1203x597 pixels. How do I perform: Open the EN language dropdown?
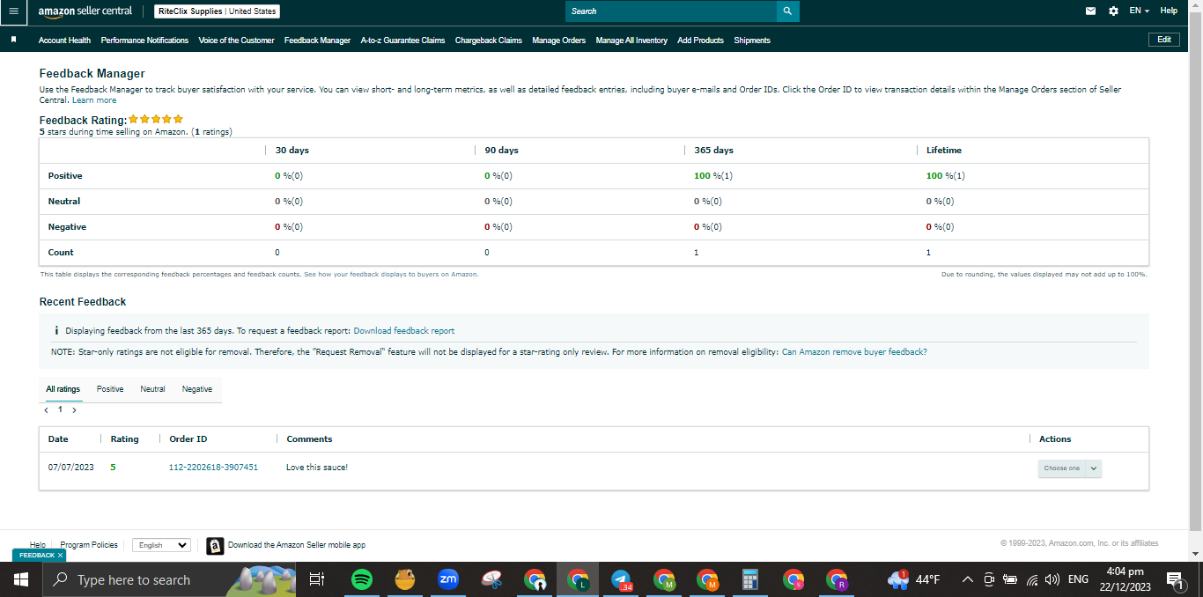[x=1140, y=11]
